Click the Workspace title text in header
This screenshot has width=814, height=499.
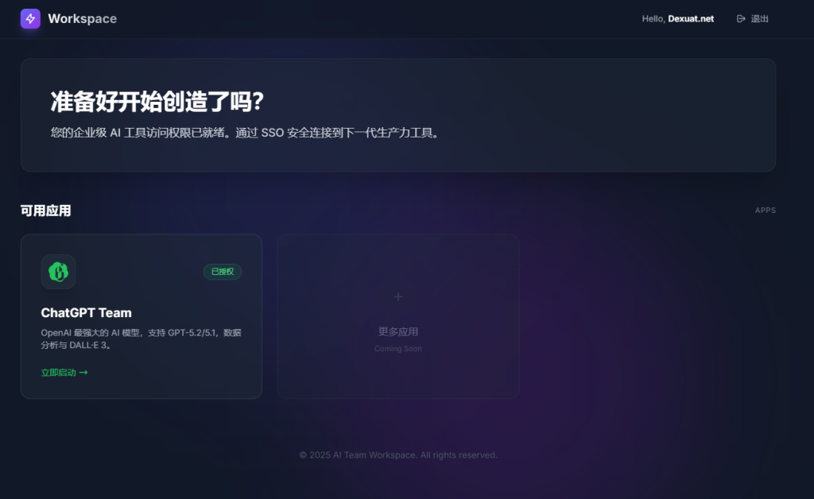82,18
